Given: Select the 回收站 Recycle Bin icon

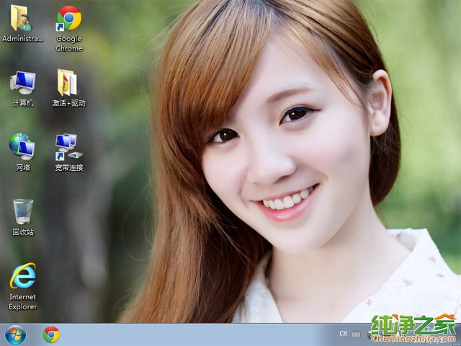Looking at the screenshot, I should (x=22, y=212).
